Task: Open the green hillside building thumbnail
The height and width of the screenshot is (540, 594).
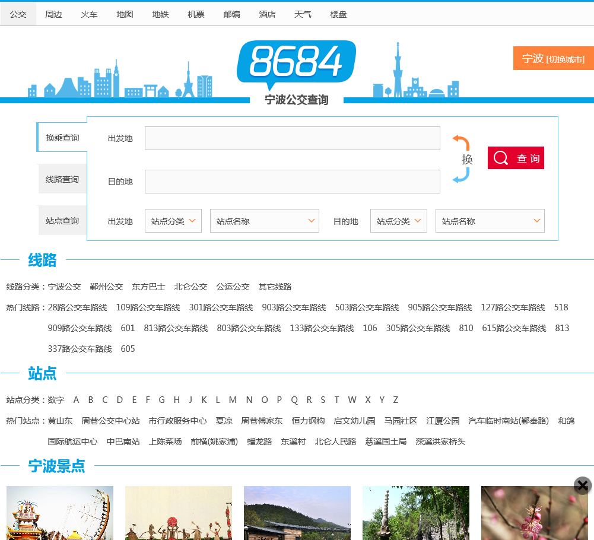Action: click(297, 513)
